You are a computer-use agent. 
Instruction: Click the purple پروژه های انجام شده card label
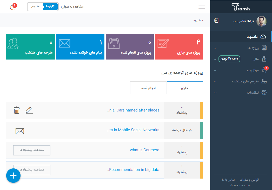136,53
